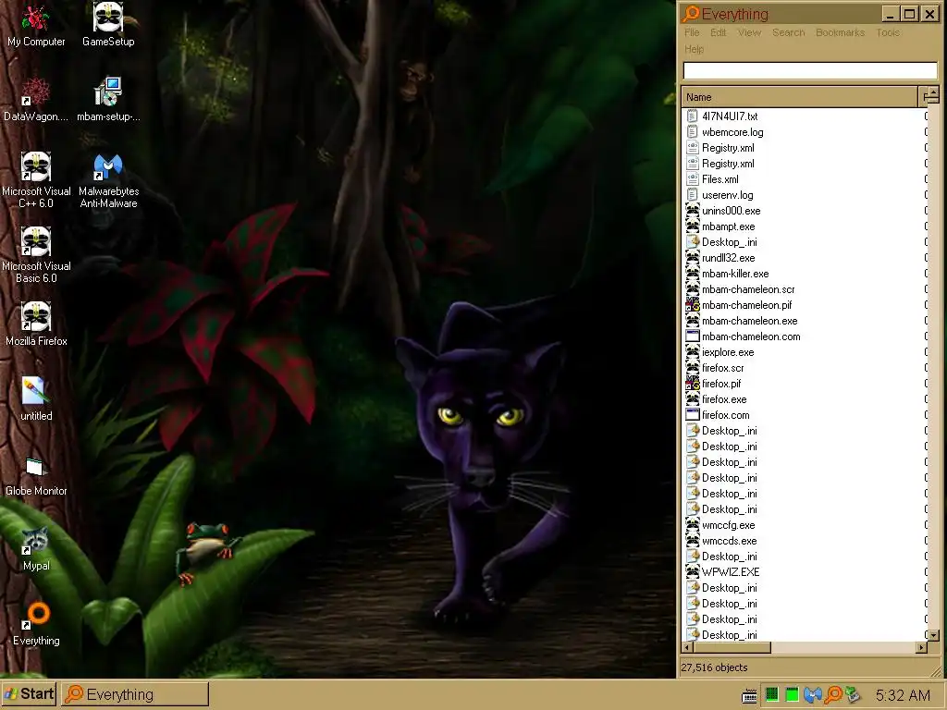947x710 pixels.
Task: Select the mbam-chameleon.scr result
Action: [x=747, y=289]
